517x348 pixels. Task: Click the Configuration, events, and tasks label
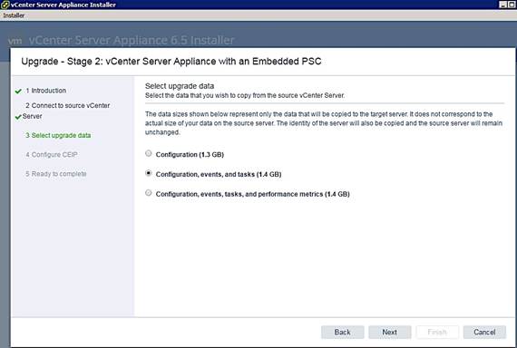pyautogui.click(x=219, y=174)
